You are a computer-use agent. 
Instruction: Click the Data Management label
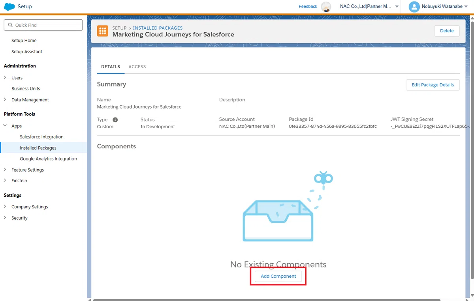30,100
